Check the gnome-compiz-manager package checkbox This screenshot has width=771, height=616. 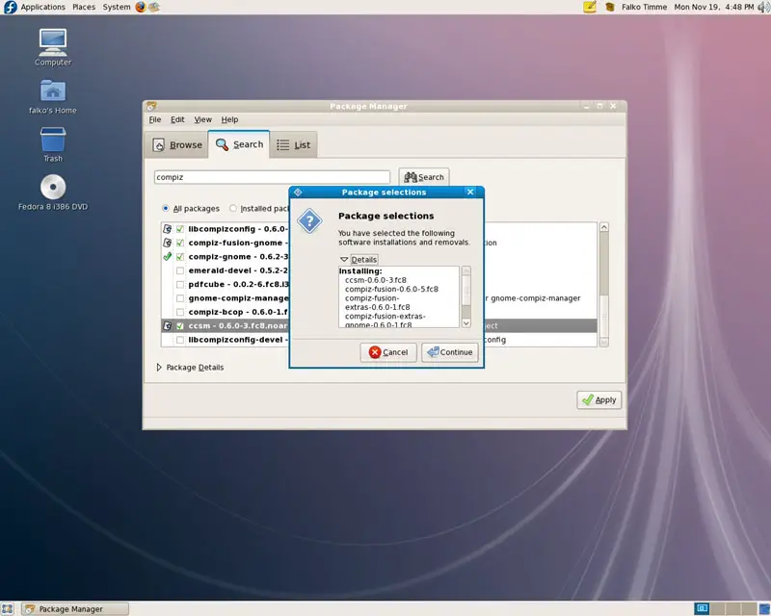click(180, 298)
